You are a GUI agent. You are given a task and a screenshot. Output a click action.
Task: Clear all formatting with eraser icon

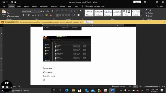point(53,11)
